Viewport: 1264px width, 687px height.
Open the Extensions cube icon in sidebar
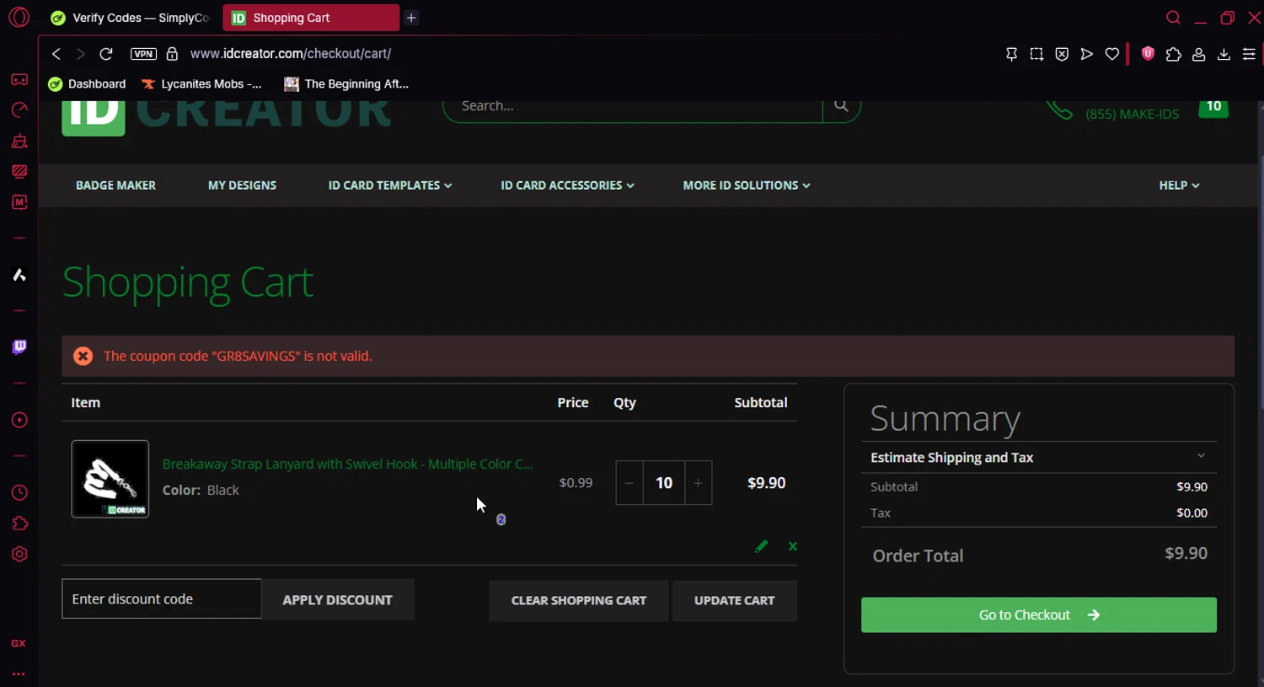[x=19, y=524]
